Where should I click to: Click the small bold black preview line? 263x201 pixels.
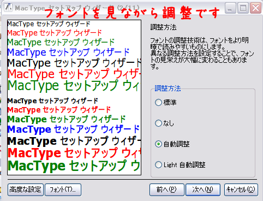53,100
